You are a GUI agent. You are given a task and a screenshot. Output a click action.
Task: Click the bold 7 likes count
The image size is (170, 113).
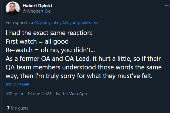point(8,108)
